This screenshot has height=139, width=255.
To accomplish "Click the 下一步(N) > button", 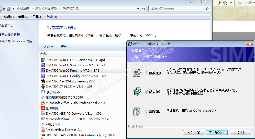I will tap(216, 133).
